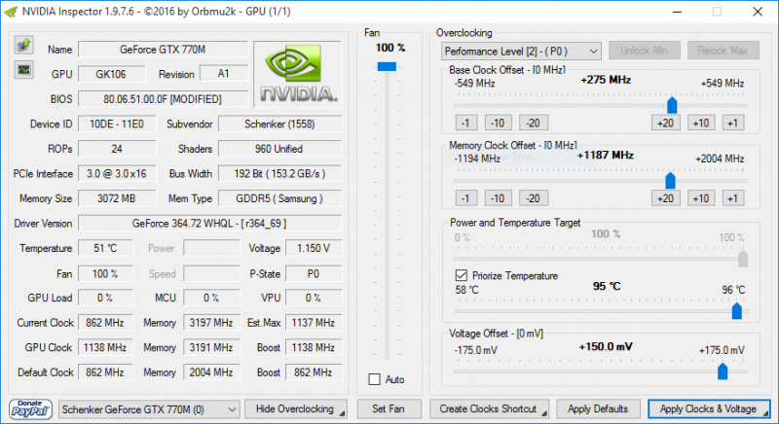Click the Temperature field 51 °C
The height and width of the screenshot is (424, 779).
coord(105,248)
